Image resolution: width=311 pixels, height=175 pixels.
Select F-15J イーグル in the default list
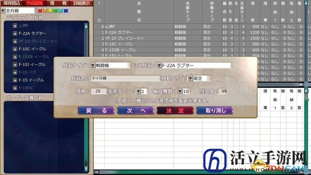pyautogui.click(x=32, y=65)
